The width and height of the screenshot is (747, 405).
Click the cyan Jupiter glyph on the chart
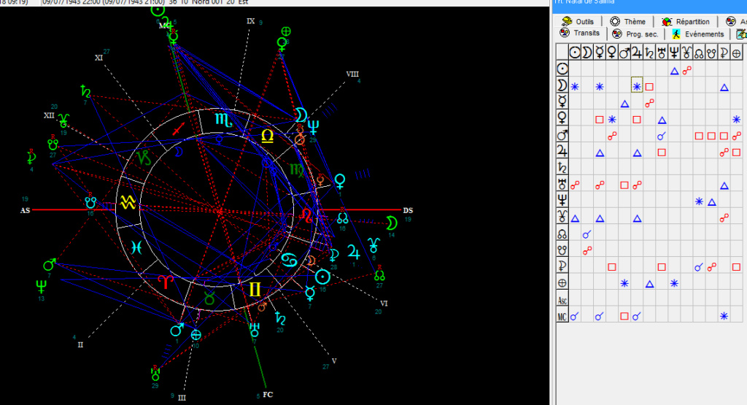(x=354, y=251)
